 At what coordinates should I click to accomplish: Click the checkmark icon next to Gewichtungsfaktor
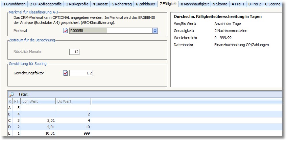(x=66, y=73)
